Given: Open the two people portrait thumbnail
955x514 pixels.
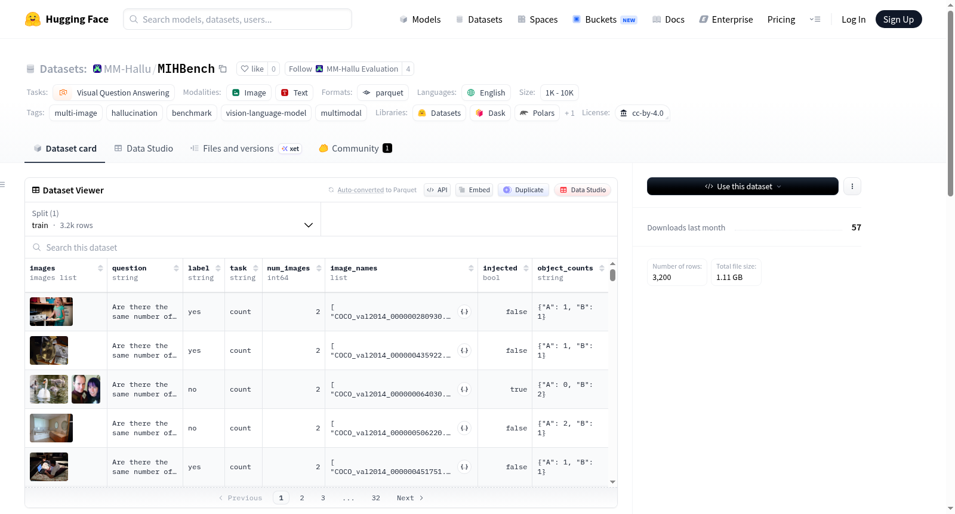Looking at the screenshot, I should [86, 389].
